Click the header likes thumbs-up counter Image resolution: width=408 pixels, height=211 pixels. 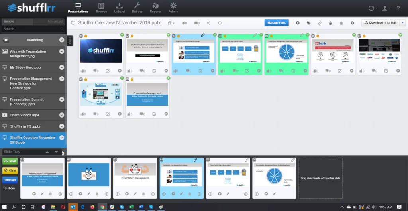coord(184,23)
